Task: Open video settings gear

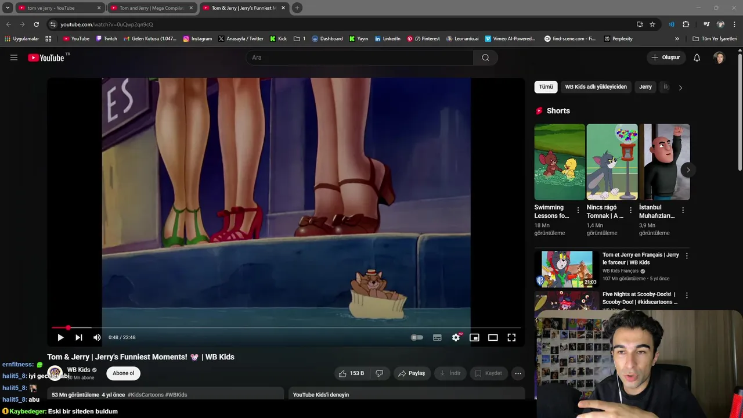Action: (x=456, y=337)
